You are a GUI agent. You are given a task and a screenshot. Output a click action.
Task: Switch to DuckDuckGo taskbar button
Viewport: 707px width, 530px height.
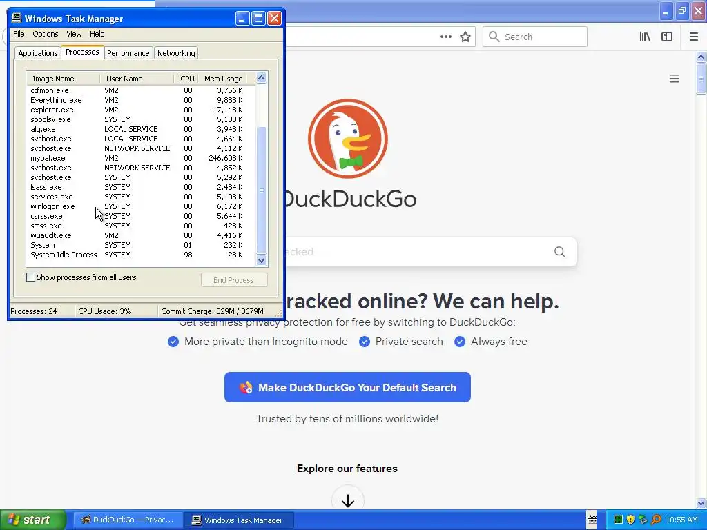(x=128, y=520)
